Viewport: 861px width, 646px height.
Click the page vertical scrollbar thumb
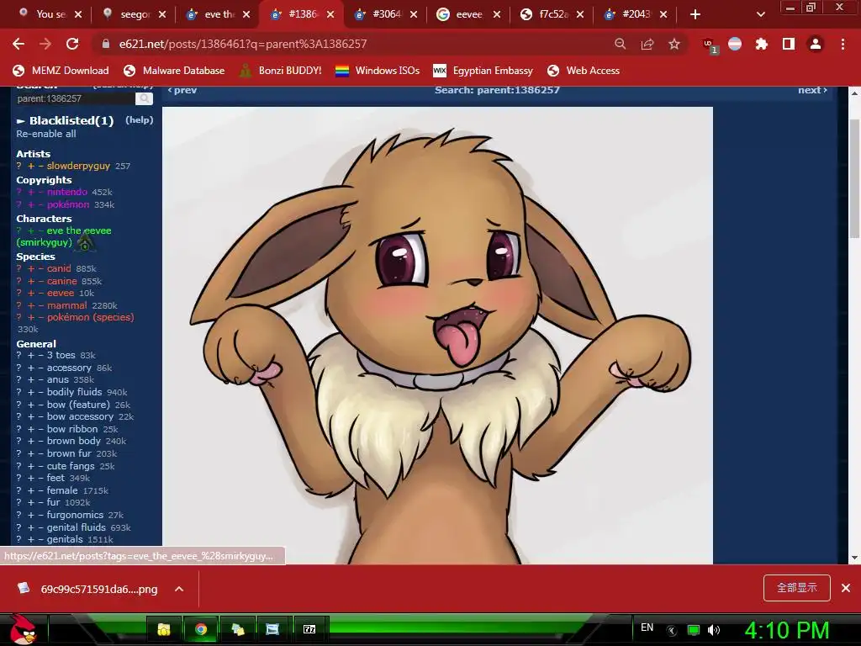click(x=854, y=178)
